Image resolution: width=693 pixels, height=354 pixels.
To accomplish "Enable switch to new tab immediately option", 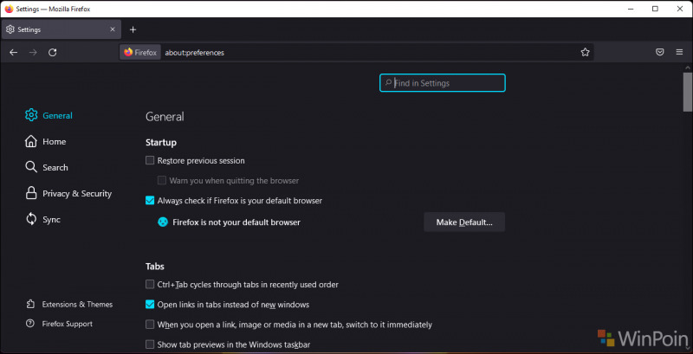I will pos(150,325).
